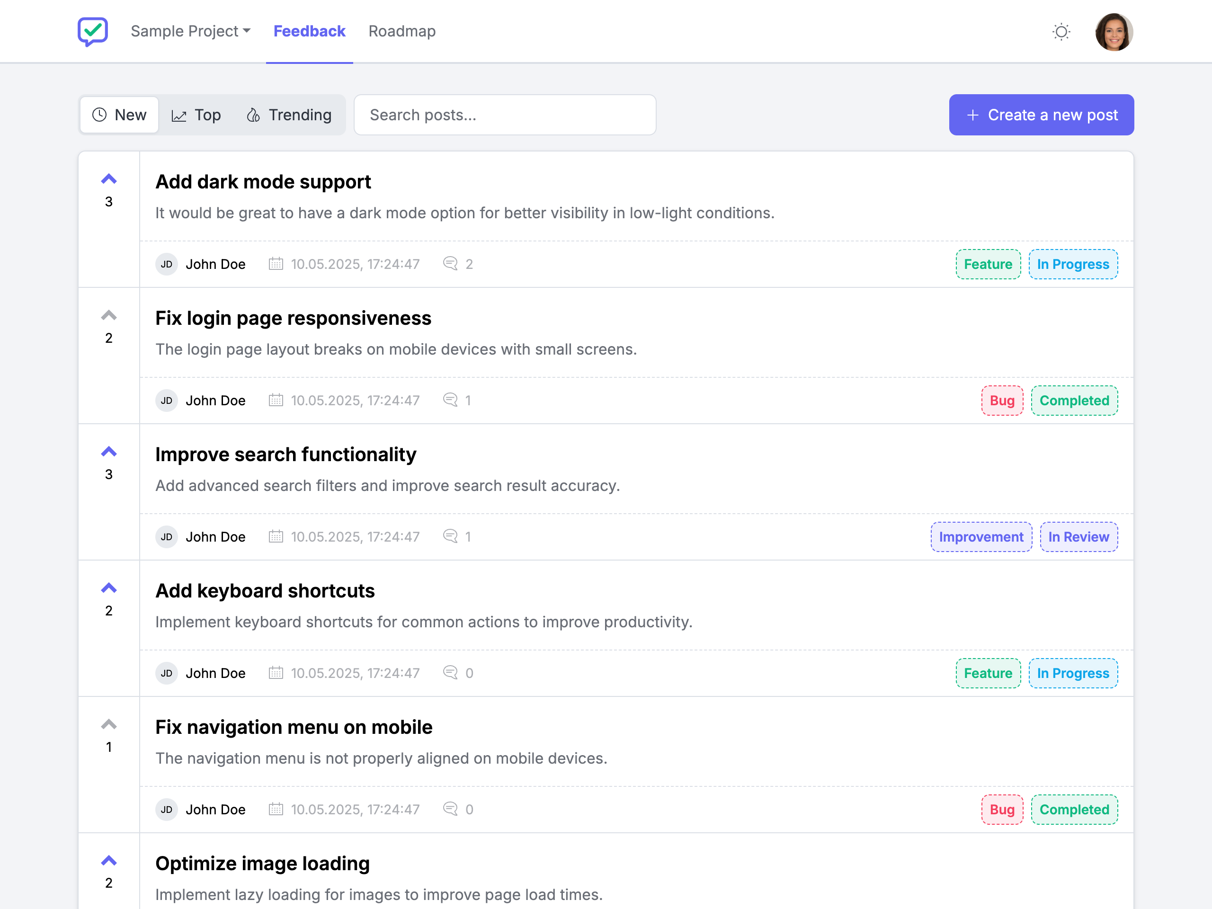
Task: Upvote the Add keyboard shortcuts post
Action: pos(109,588)
